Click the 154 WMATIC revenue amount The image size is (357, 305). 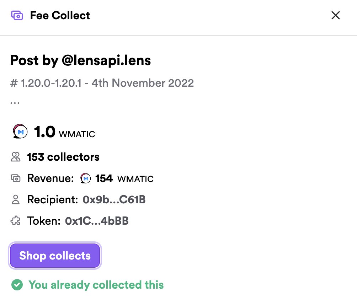tap(124, 178)
